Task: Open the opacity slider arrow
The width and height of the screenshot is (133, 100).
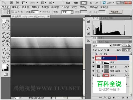Action: 130,45
